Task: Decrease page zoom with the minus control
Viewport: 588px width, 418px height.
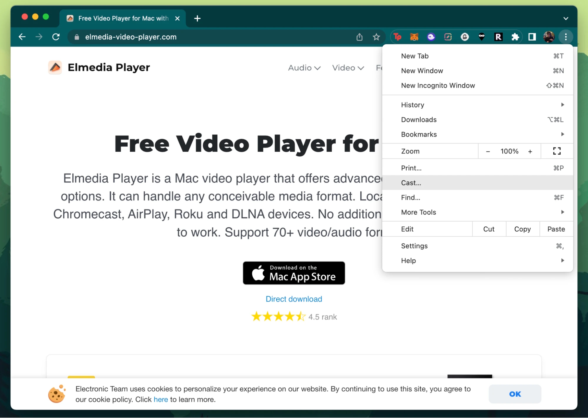Action: (x=488, y=151)
